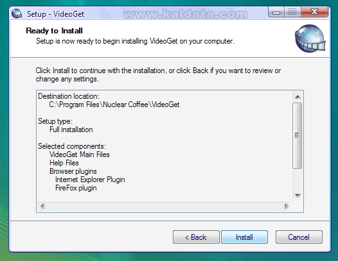The width and height of the screenshot is (338, 261).
Task: Click horizontal scrollbar left arrow
Action: coord(42,206)
